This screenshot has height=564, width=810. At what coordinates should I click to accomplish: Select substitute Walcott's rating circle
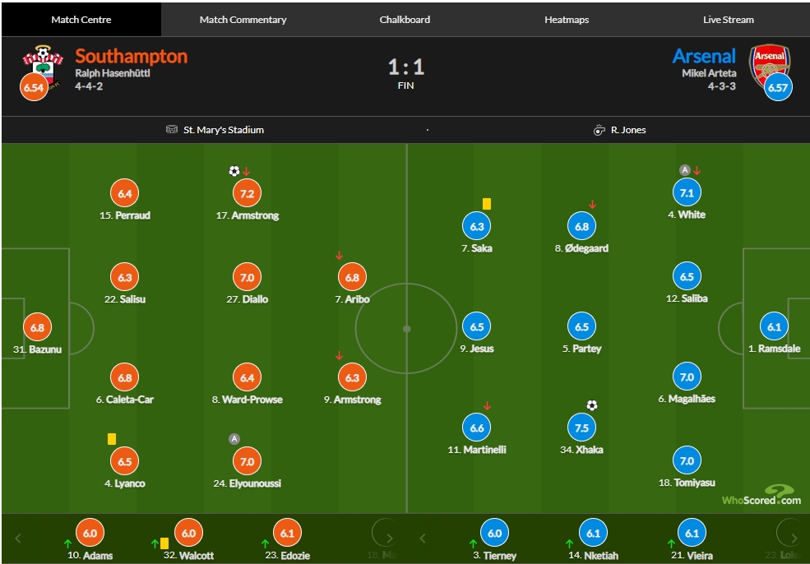[x=188, y=533]
